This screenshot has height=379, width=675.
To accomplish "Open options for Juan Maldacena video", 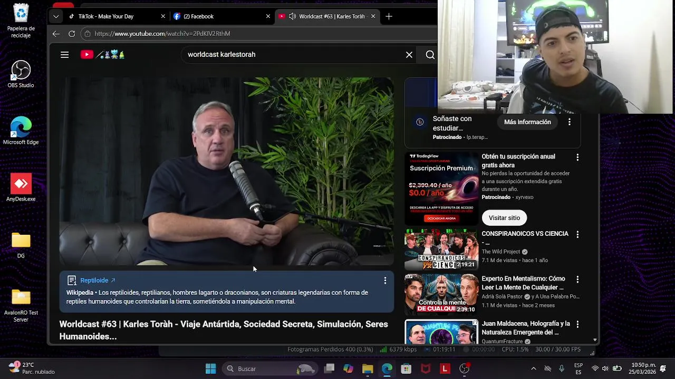I will (577, 324).
